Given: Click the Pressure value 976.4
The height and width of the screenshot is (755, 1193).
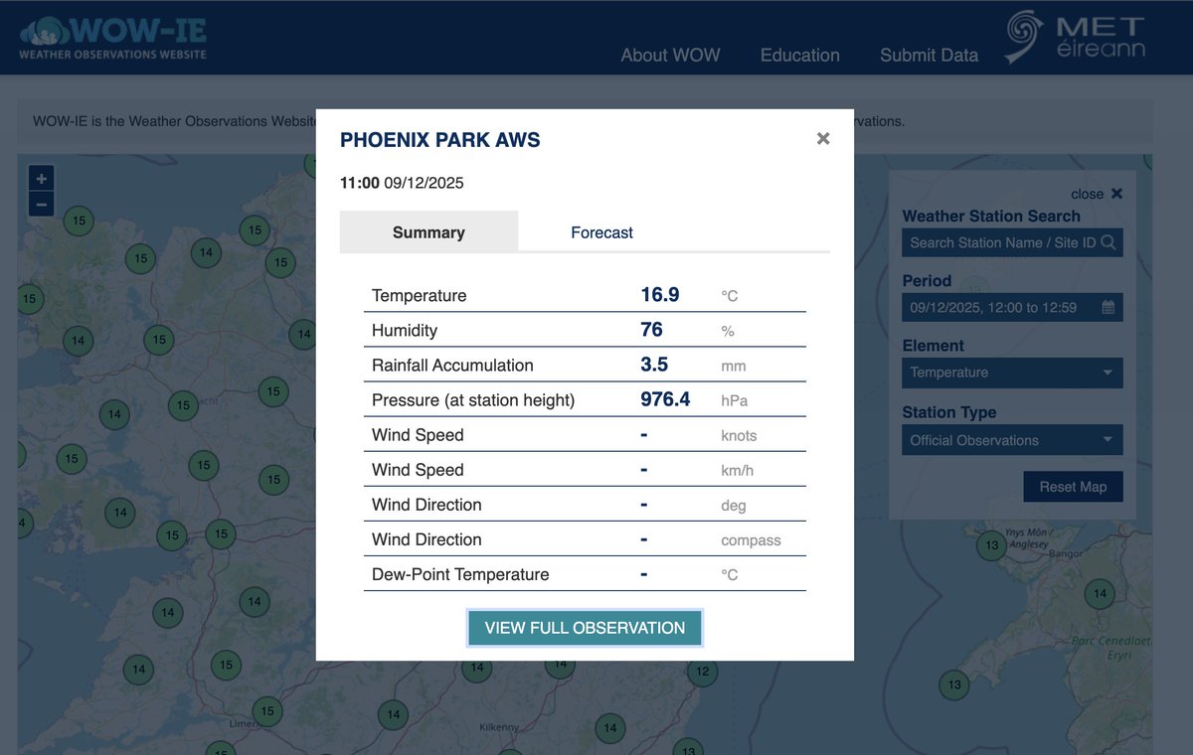Looking at the screenshot, I should 665,399.
